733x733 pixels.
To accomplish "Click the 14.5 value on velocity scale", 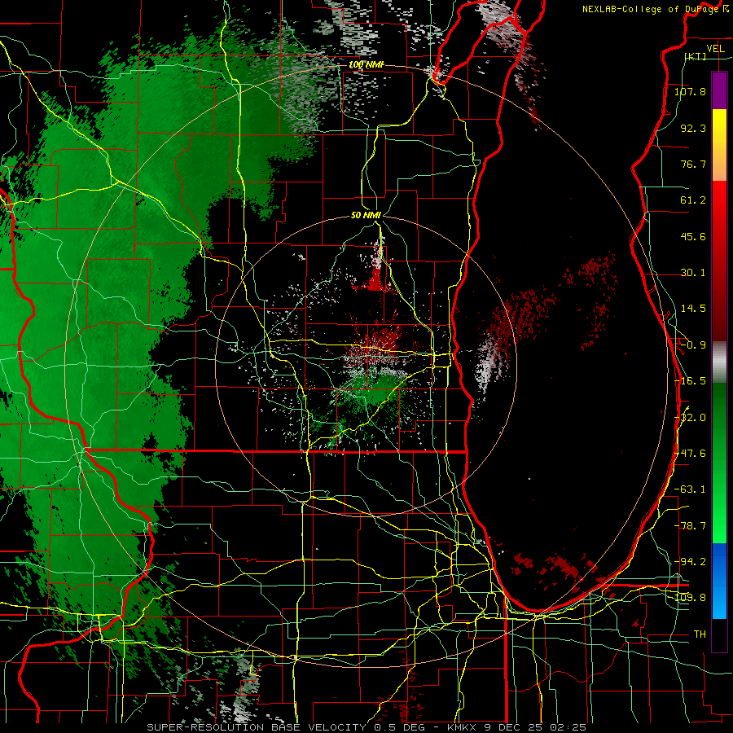I will click(x=693, y=309).
